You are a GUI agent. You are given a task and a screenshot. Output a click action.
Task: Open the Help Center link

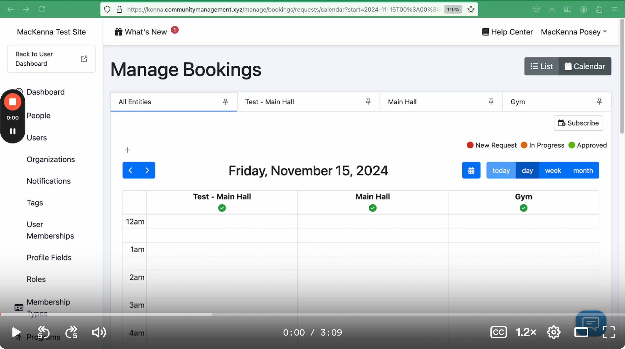507,32
